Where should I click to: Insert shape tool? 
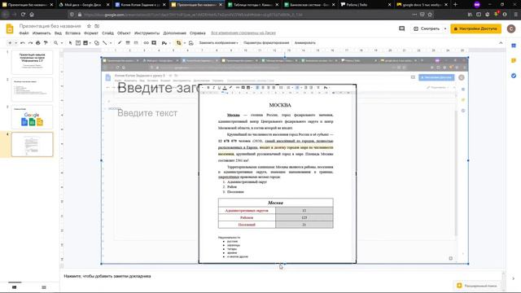(97, 43)
